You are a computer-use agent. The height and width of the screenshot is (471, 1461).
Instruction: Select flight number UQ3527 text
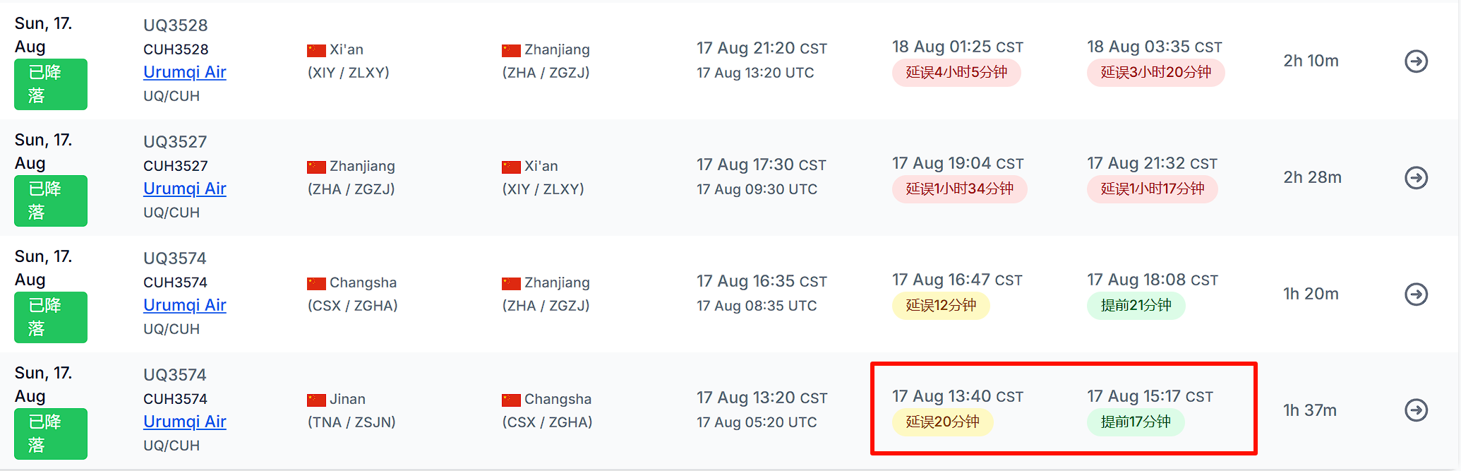(x=175, y=142)
